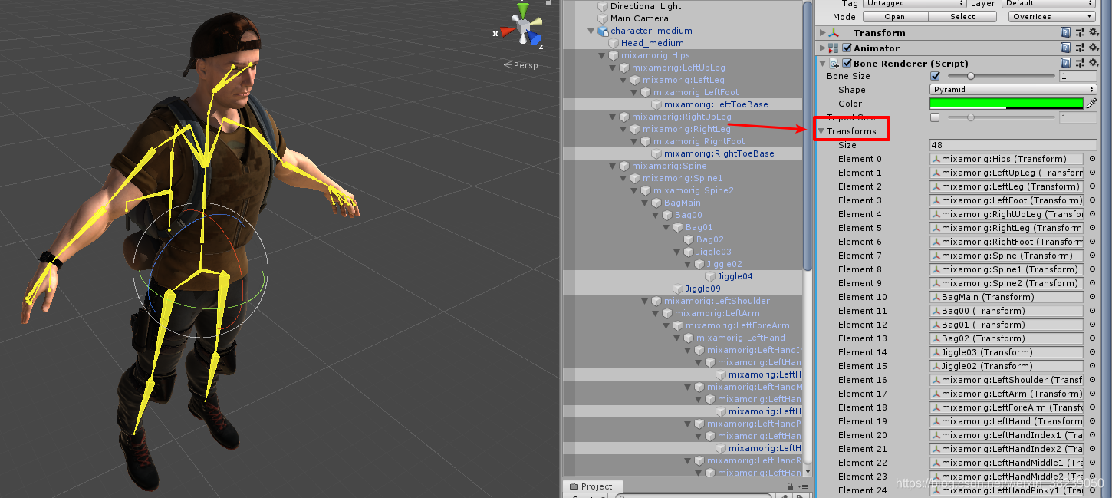The width and height of the screenshot is (1112, 498).
Task: Enable the Tripod Size checkbox
Action: [935, 117]
